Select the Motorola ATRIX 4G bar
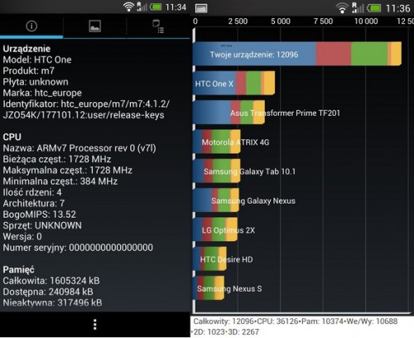414x338 pixels. point(217,142)
